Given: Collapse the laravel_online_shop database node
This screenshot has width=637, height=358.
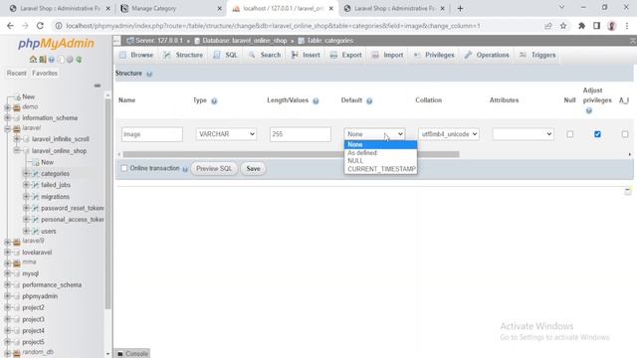Looking at the screenshot, I should pos(17,150).
